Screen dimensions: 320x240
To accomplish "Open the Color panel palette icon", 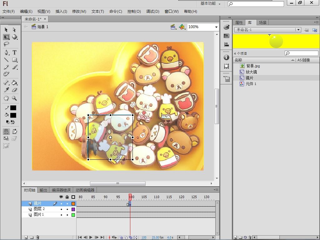I will (226, 27).
